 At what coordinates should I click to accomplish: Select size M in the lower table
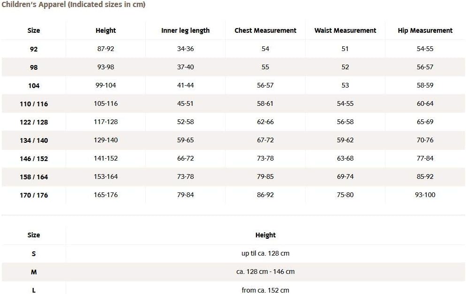pos(34,272)
